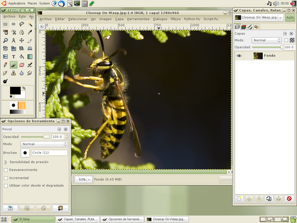297x223 pixels.
Task: Select the Text tool in toolbox
Action: pos(13,57)
